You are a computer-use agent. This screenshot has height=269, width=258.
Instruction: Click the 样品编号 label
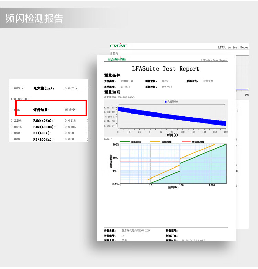click(x=110, y=236)
